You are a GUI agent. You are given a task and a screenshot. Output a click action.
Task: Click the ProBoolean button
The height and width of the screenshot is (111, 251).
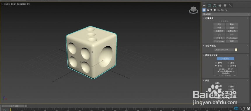(232, 38)
